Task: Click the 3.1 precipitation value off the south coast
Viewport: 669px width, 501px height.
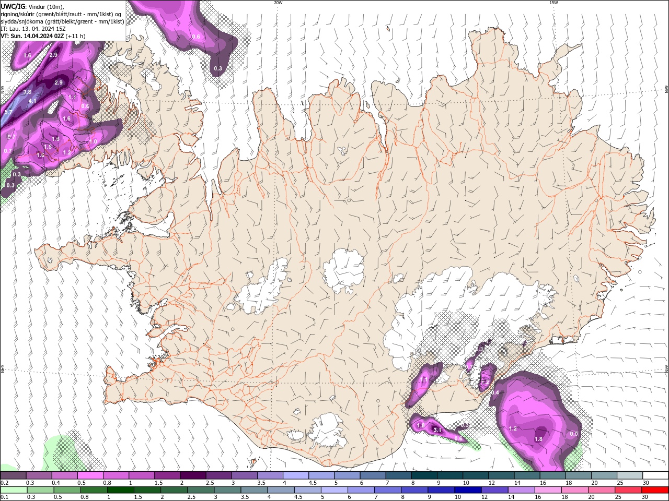Action: pyautogui.click(x=438, y=430)
